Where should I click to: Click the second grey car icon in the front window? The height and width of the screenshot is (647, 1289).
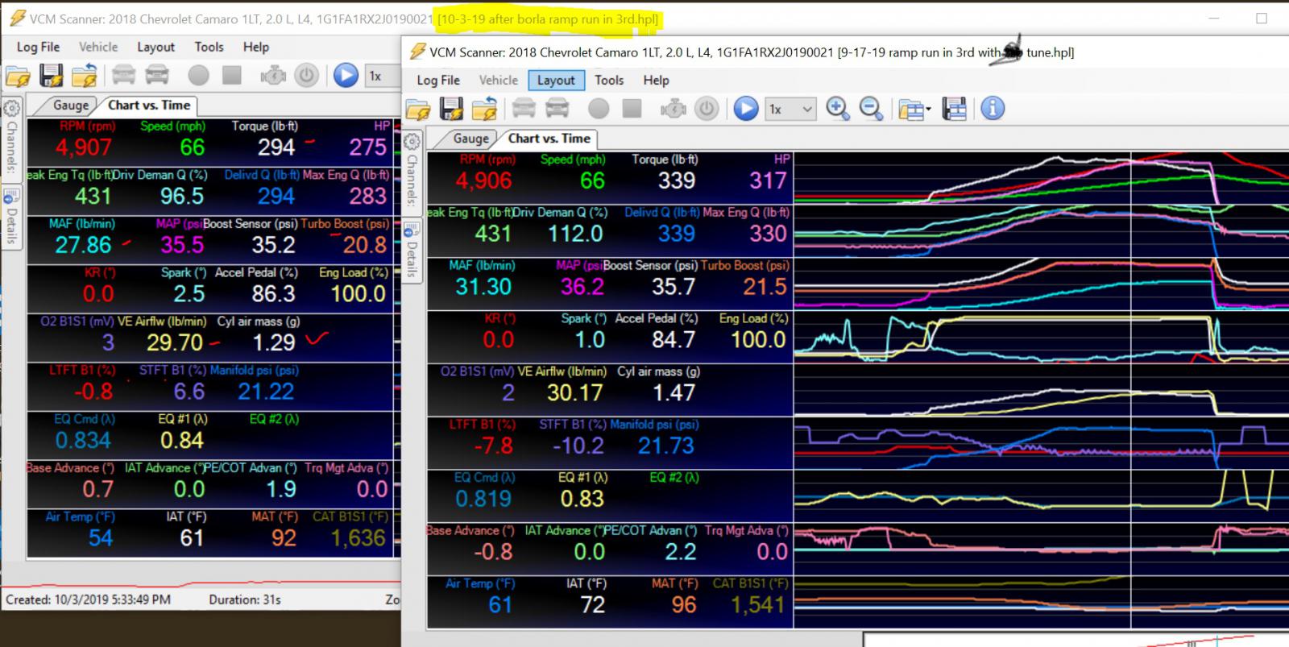coord(557,109)
